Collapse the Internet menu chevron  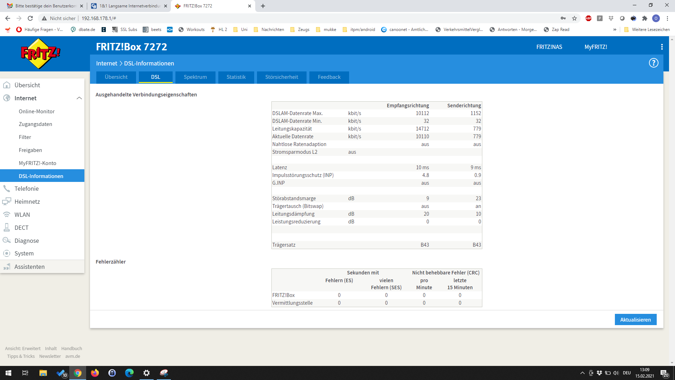pos(79,98)
